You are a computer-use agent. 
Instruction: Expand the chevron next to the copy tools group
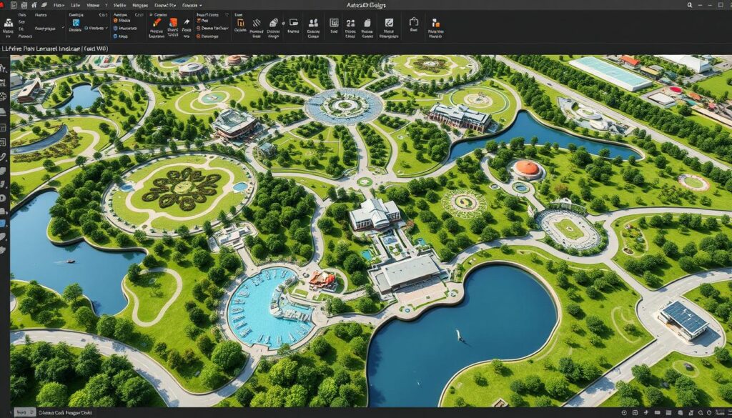[227, 15]
